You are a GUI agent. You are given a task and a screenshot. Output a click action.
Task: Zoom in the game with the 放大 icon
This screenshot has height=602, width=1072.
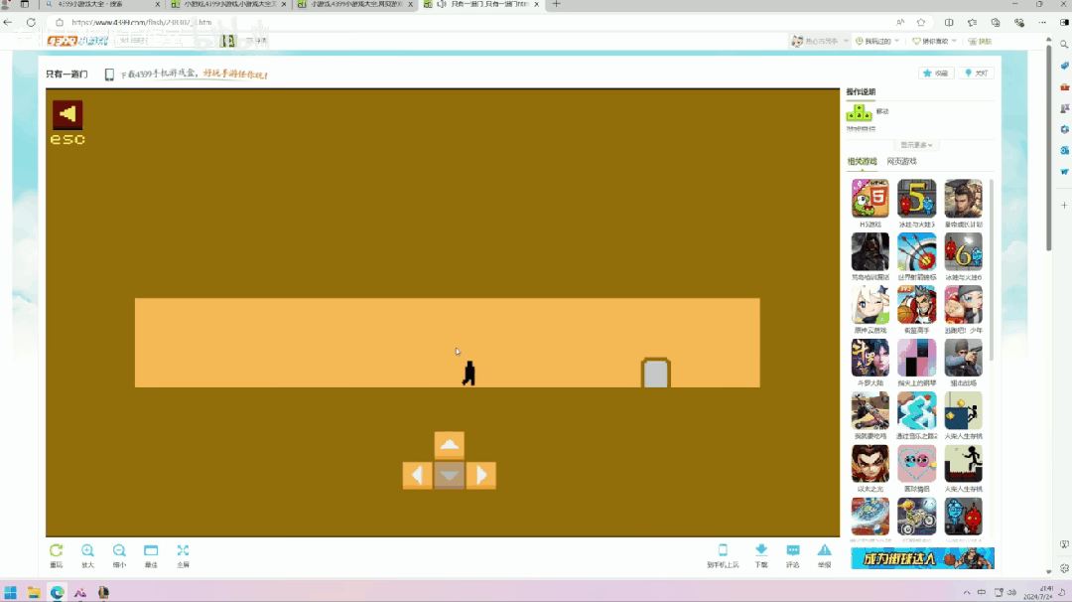[88, 551]
